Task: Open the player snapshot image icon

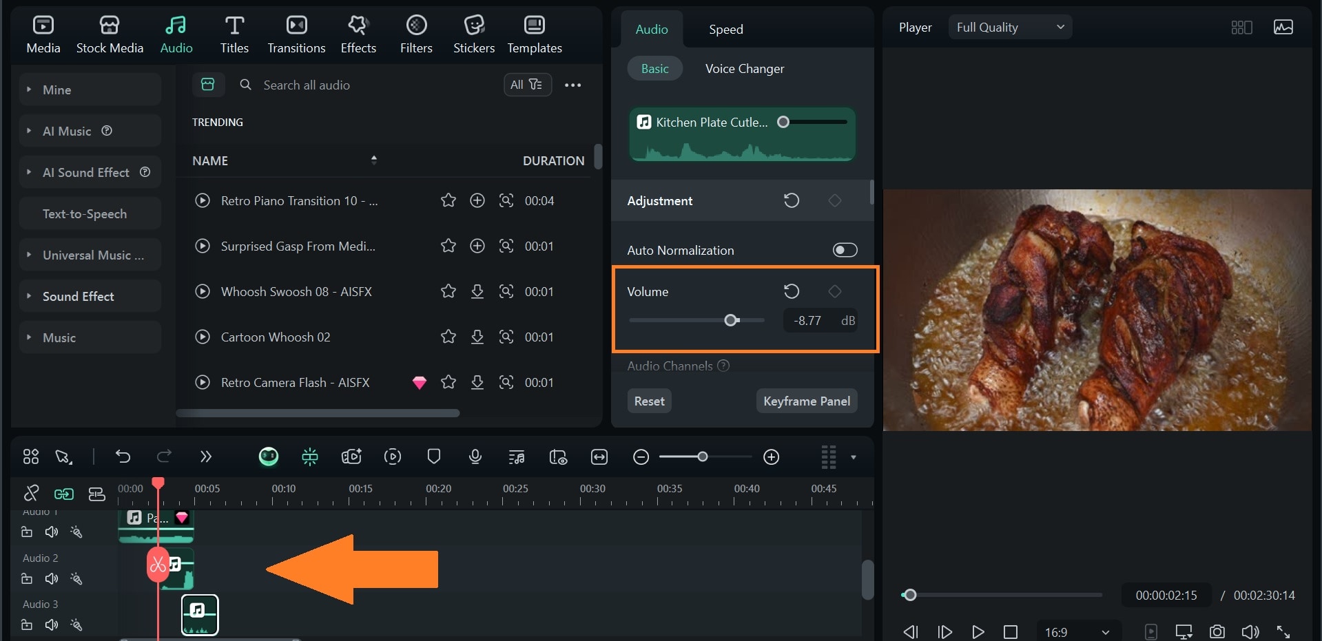Action: pyautogui.click(x=1283, y=27)
